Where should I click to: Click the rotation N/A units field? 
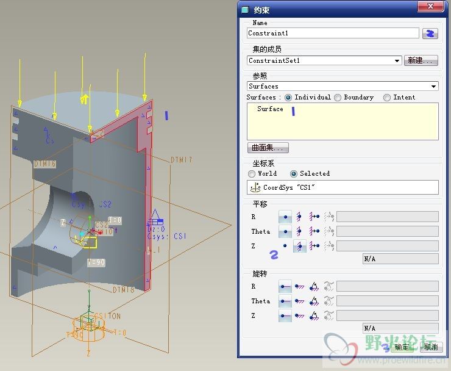[x=400, y=328]
